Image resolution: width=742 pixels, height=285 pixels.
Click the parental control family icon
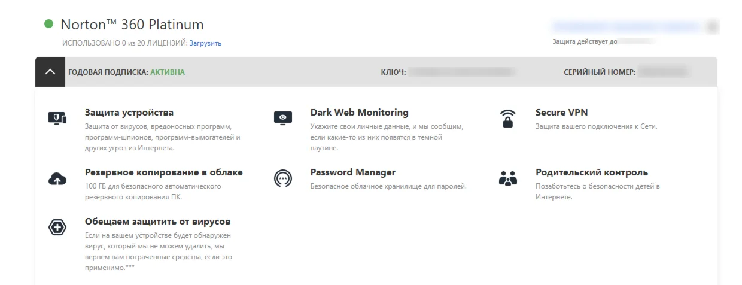[x=508, y=178]
